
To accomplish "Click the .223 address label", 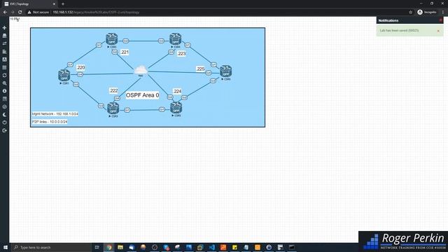I will pyautogui.click(x=181, y=53).
